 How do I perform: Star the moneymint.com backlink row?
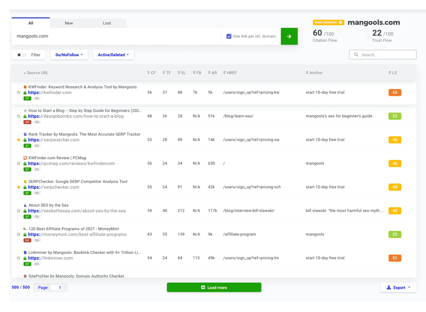(x=19, y=234)
